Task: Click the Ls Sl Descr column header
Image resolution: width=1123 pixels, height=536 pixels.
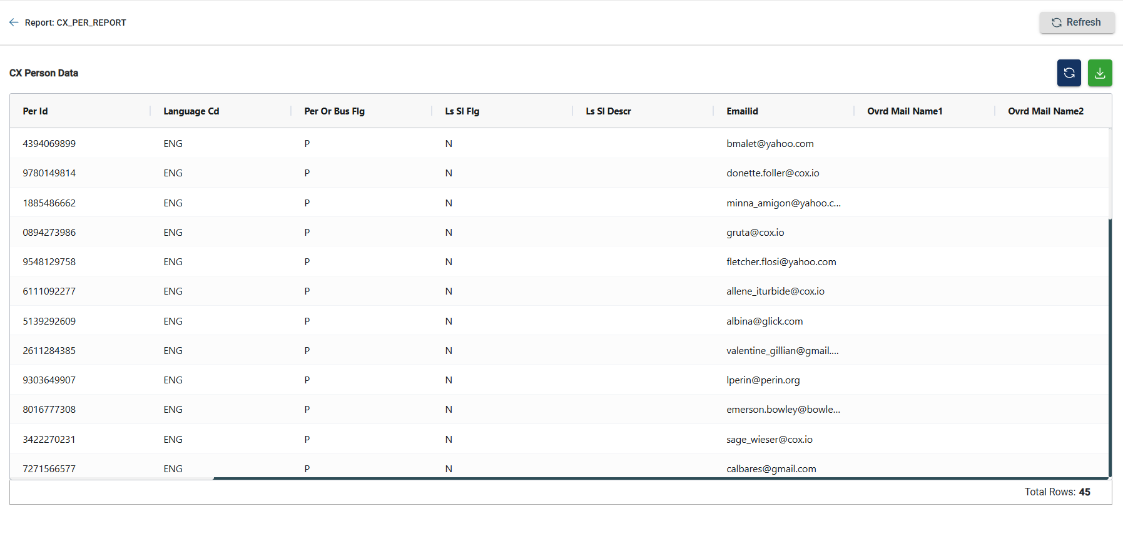Action: 608,111
